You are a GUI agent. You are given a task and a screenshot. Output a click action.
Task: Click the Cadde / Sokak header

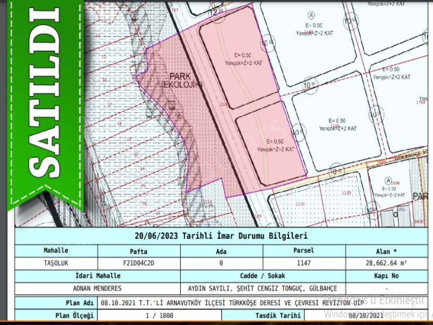[262, 276]
